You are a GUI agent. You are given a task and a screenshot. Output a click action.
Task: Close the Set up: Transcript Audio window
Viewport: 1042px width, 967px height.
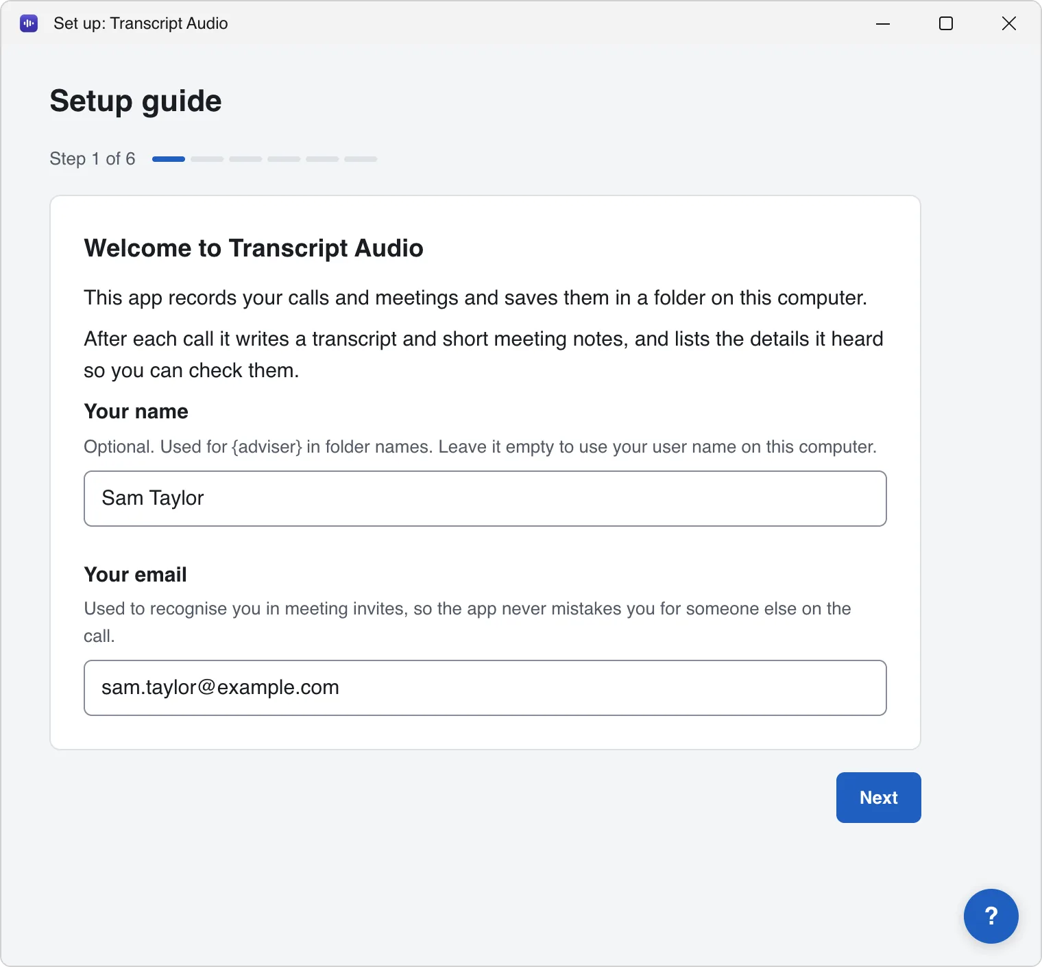(1009, 23)
